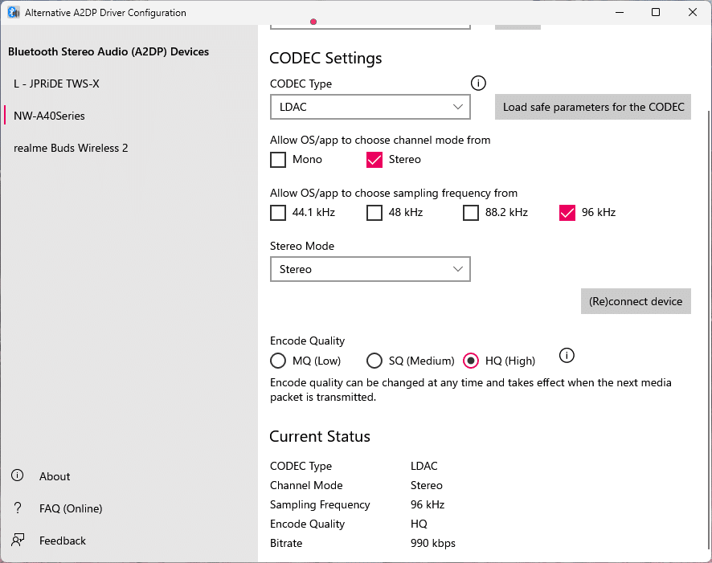Click the (Re)connect device button
Screen dimensions: 712x563
[x=636, y=301]
